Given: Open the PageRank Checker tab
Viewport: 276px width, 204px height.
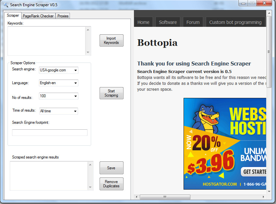Looking at the screenshot, I should (x=38, y=16).
